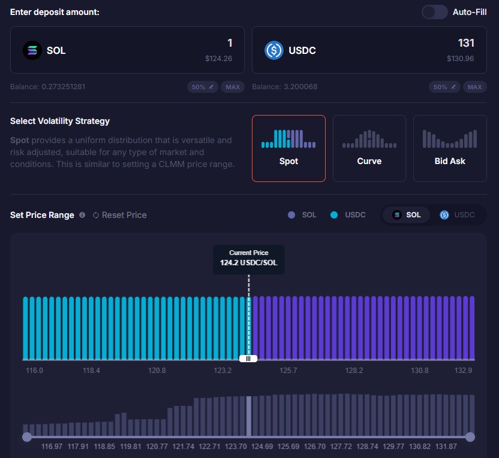
Task: Enable the Auto-Fill toggle
Action: tap(434, 12)
